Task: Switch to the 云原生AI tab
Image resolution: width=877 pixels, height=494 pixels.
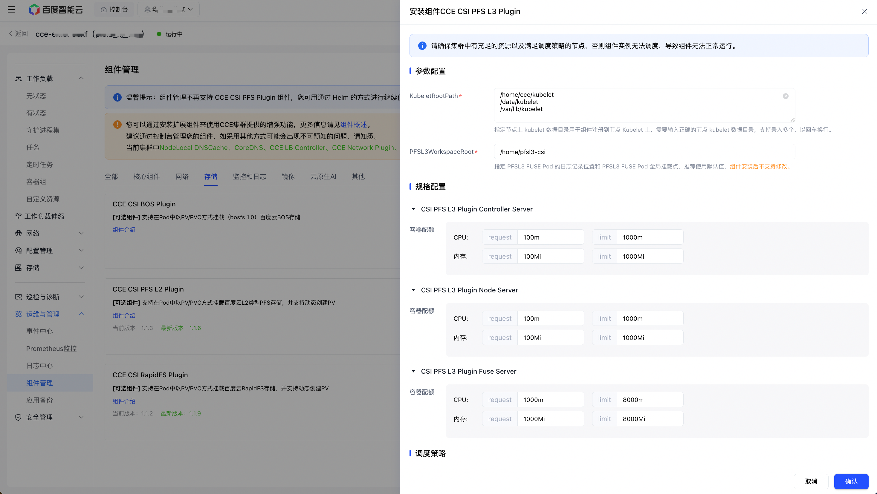Action: (x=323, y=177)
